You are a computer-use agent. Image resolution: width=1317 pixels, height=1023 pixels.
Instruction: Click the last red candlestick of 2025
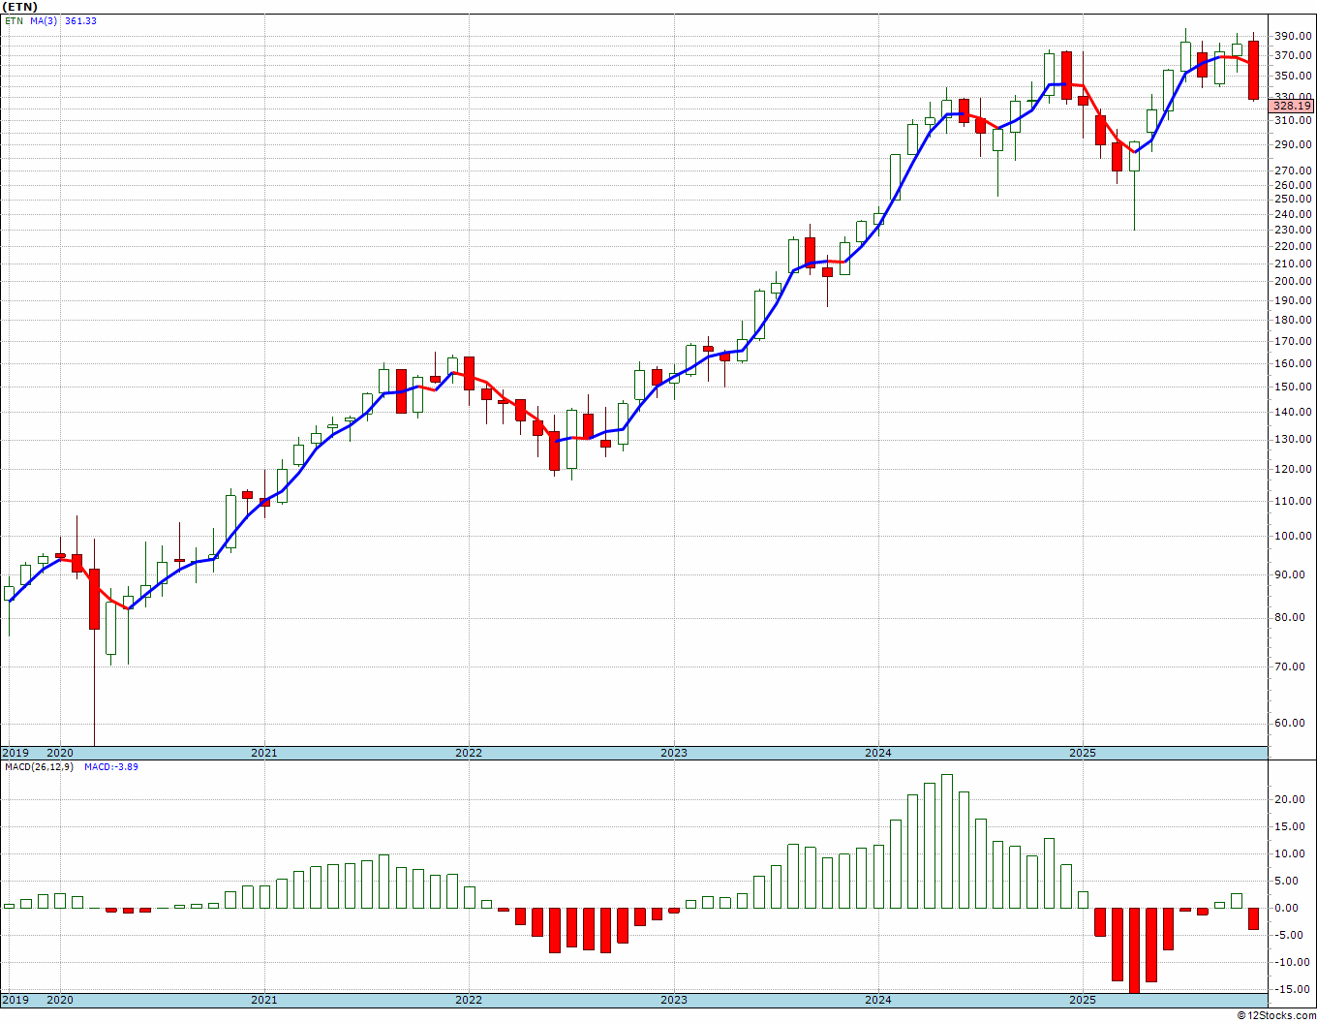pyautogui.click(x=1254, y=70)
